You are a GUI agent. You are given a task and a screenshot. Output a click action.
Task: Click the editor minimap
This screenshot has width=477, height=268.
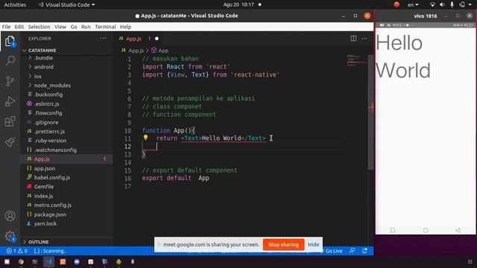[x=357, y=61]
